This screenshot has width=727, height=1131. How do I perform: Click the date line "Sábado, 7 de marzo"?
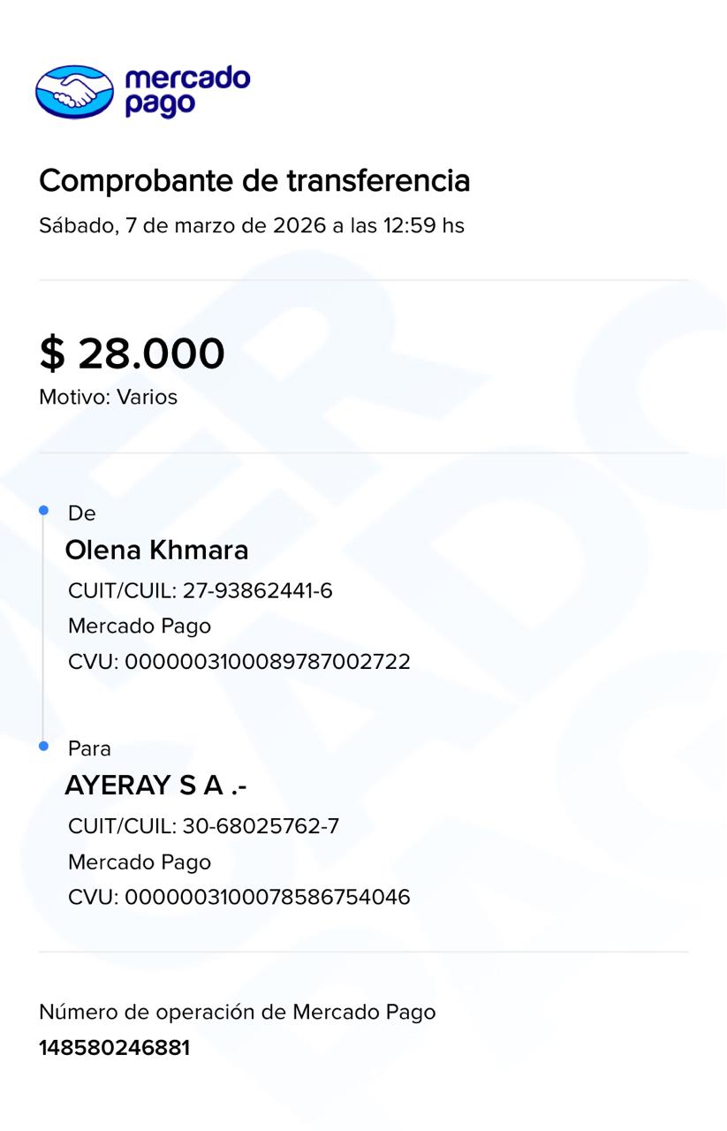pos(251,225)
